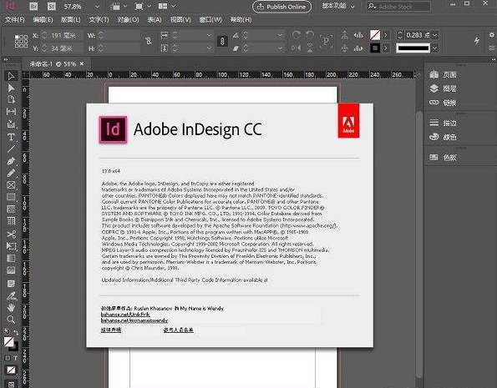Image resolution: width=497 pixels, height=388 pixels.
Task: Open the Pages panel (页面)
Action: (x=443, y=74)
